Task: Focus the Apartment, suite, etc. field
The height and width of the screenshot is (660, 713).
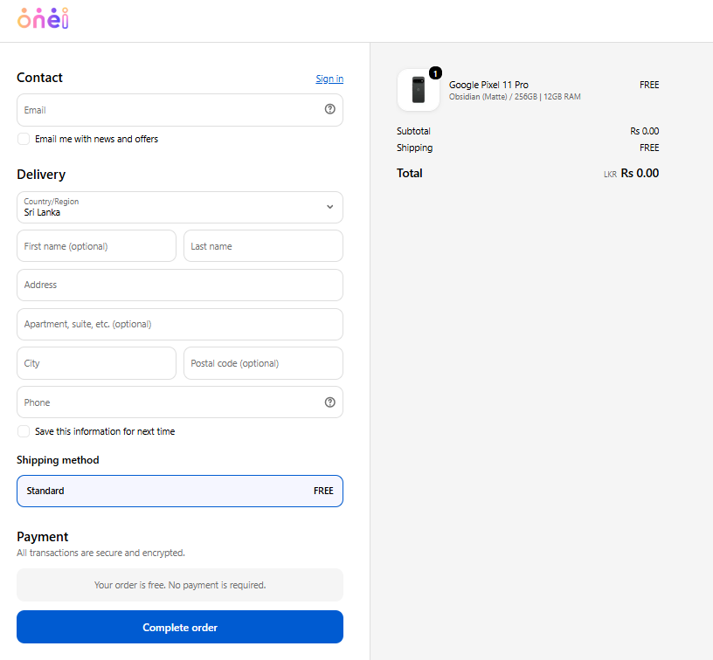Action: pyautogui.click(x=180, y=324)
